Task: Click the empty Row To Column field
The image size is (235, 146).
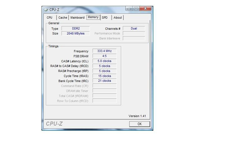Action: (104, 101)
